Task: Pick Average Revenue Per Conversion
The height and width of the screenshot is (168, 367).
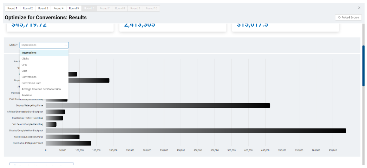Action: 41,89
